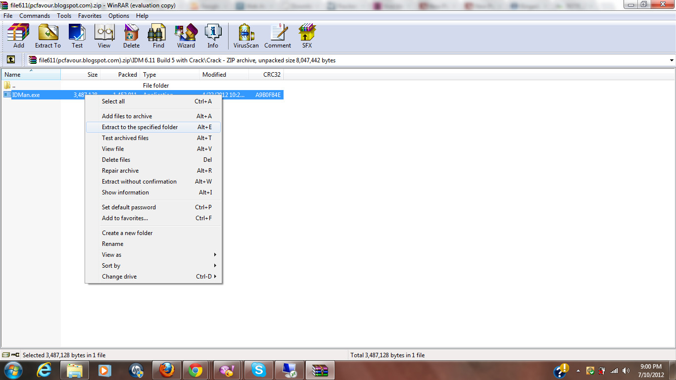Click the View toolbar icon

click(104, 36)
